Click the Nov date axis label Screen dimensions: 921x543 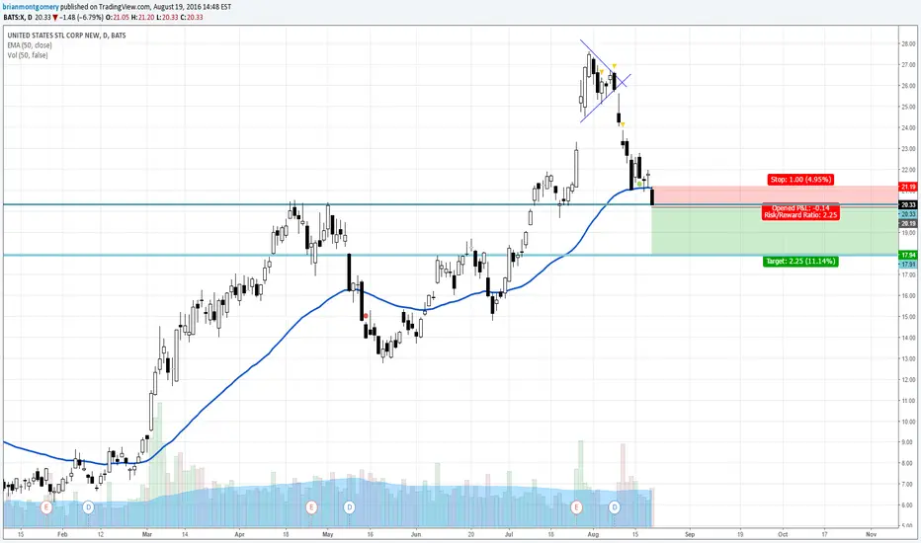pyautogui.click(x=871, y=534)
